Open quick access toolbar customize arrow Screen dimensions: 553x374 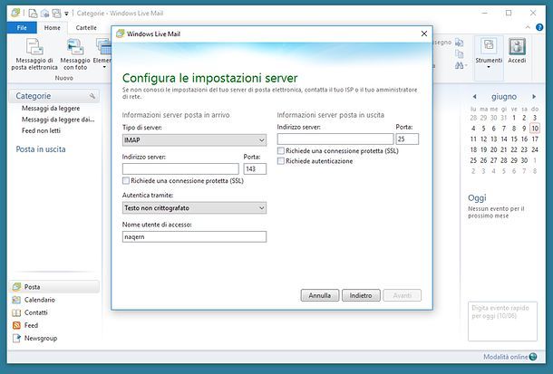coord(66,14)
